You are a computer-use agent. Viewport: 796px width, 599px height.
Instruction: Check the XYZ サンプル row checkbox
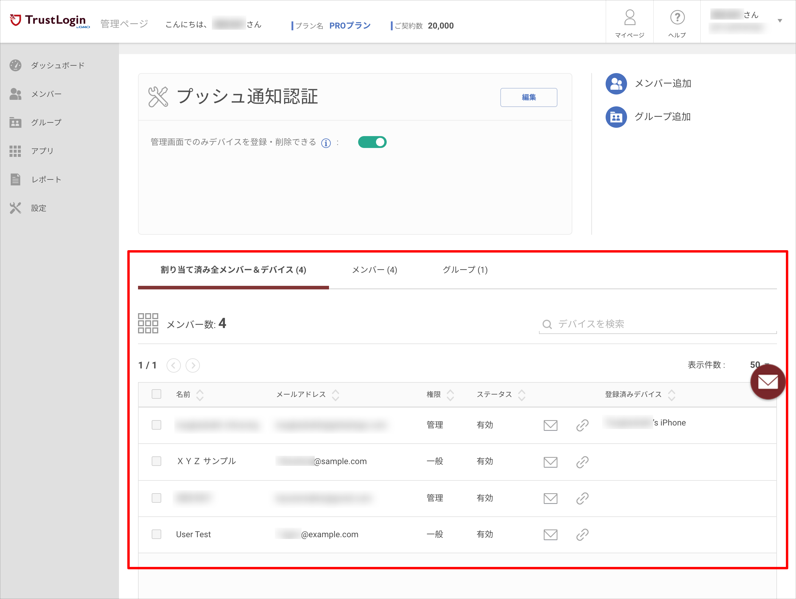156,461
